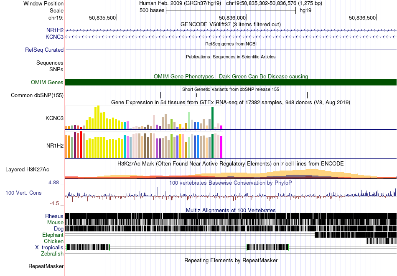Open Repeating Elements by RepeatMasker title
The height and width of the screenshot is (276, 397).
point(231,260)
